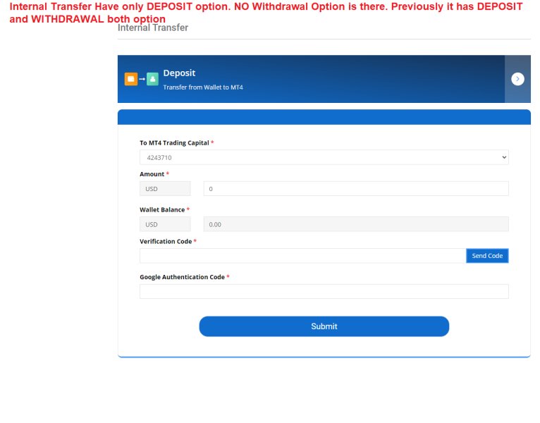Open the MT4 Trading Capital dropdown
540x423 pixels.
[324, 157]
